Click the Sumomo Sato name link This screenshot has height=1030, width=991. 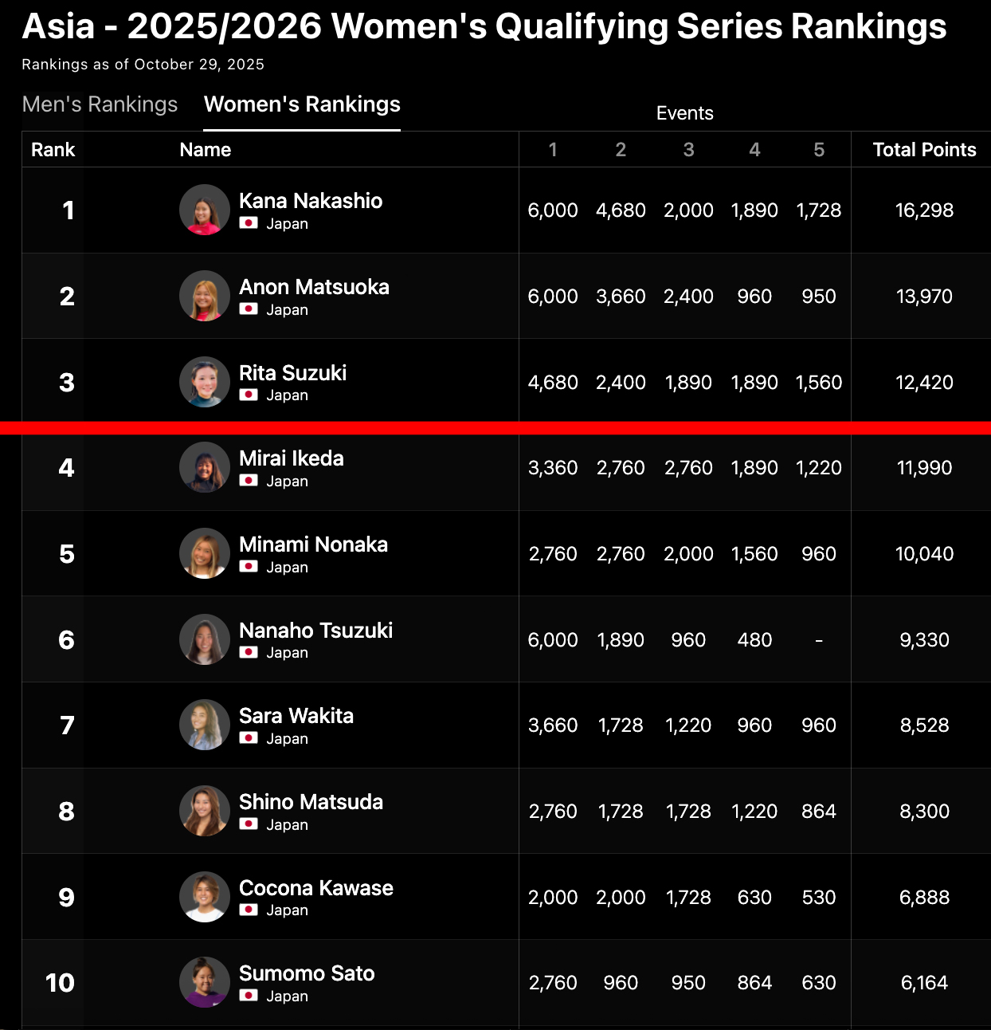(307, 973)
